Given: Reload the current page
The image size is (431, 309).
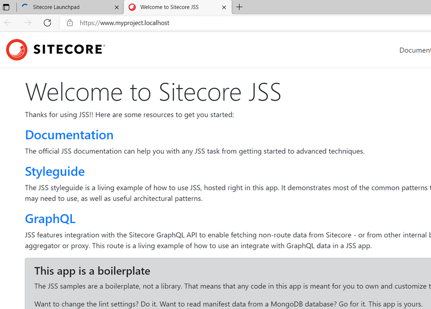Looking at the screenshot, I should tap(48, 23).
